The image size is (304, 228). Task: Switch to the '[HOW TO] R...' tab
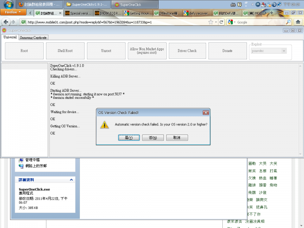(108, 13)
